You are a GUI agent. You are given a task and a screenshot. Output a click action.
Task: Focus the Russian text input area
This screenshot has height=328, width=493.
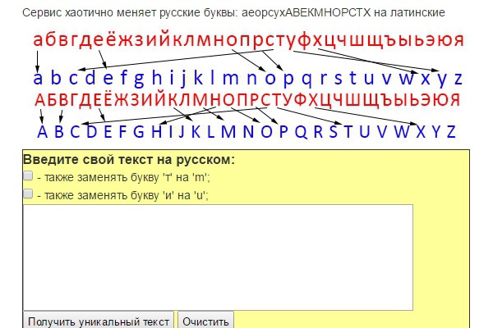click(218, 257)
